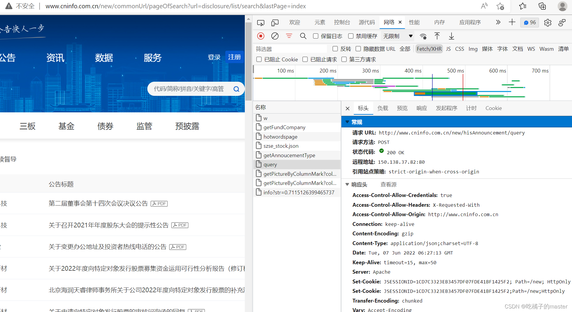Open browser collections icon

click(542, 6)
